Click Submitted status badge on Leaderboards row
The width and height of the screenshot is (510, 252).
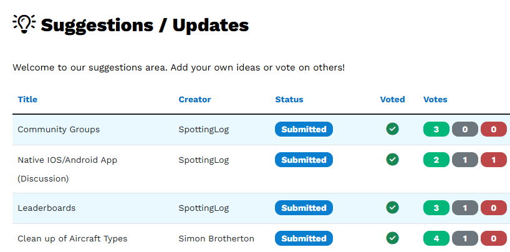[x=304, y=207]
